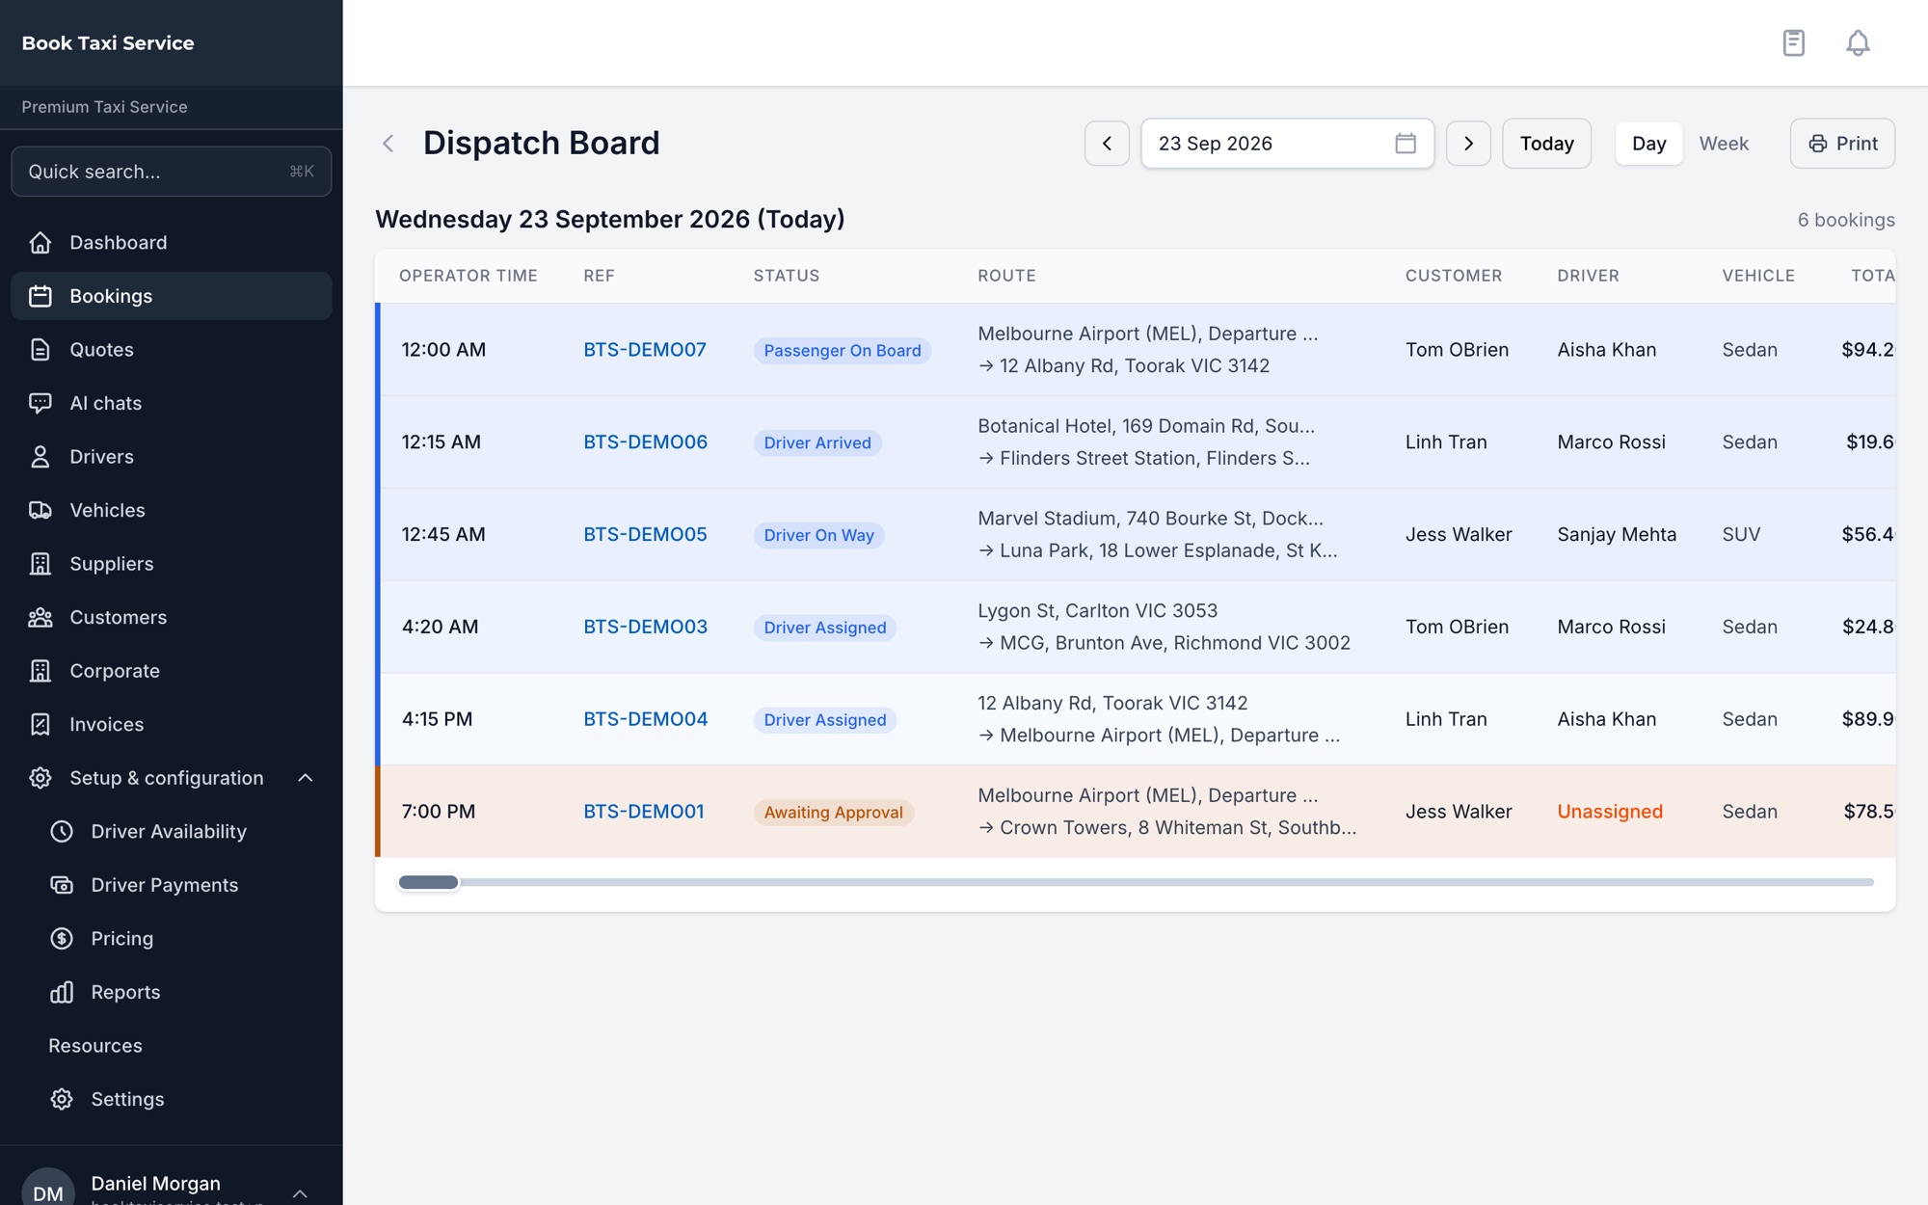Open AI chats speech bubble icon
Screen dimensions: 1928x1205
(x=40, y=403)
